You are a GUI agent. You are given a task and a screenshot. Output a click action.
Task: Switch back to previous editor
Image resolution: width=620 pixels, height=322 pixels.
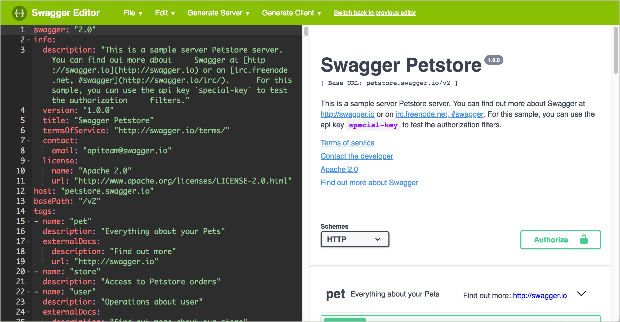[x=375, y=12]
